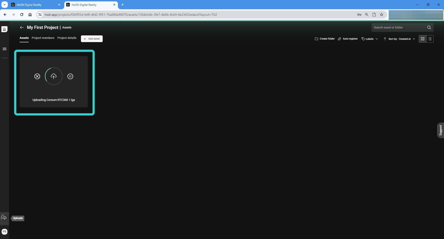Open the Uploads panel in sidebar
Viewport: 444px width, 239px height.
[x=4, y=218]
